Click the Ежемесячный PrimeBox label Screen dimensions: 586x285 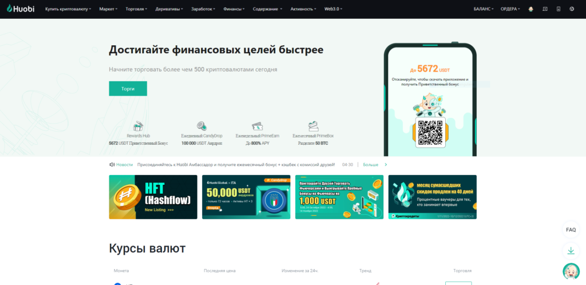(313, 136)
